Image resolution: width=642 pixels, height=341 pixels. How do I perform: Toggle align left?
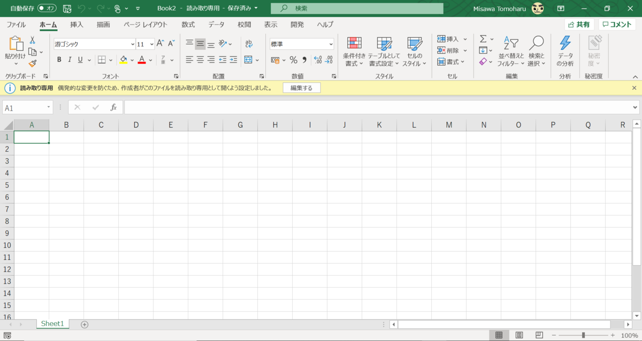[x=189, y=60]
